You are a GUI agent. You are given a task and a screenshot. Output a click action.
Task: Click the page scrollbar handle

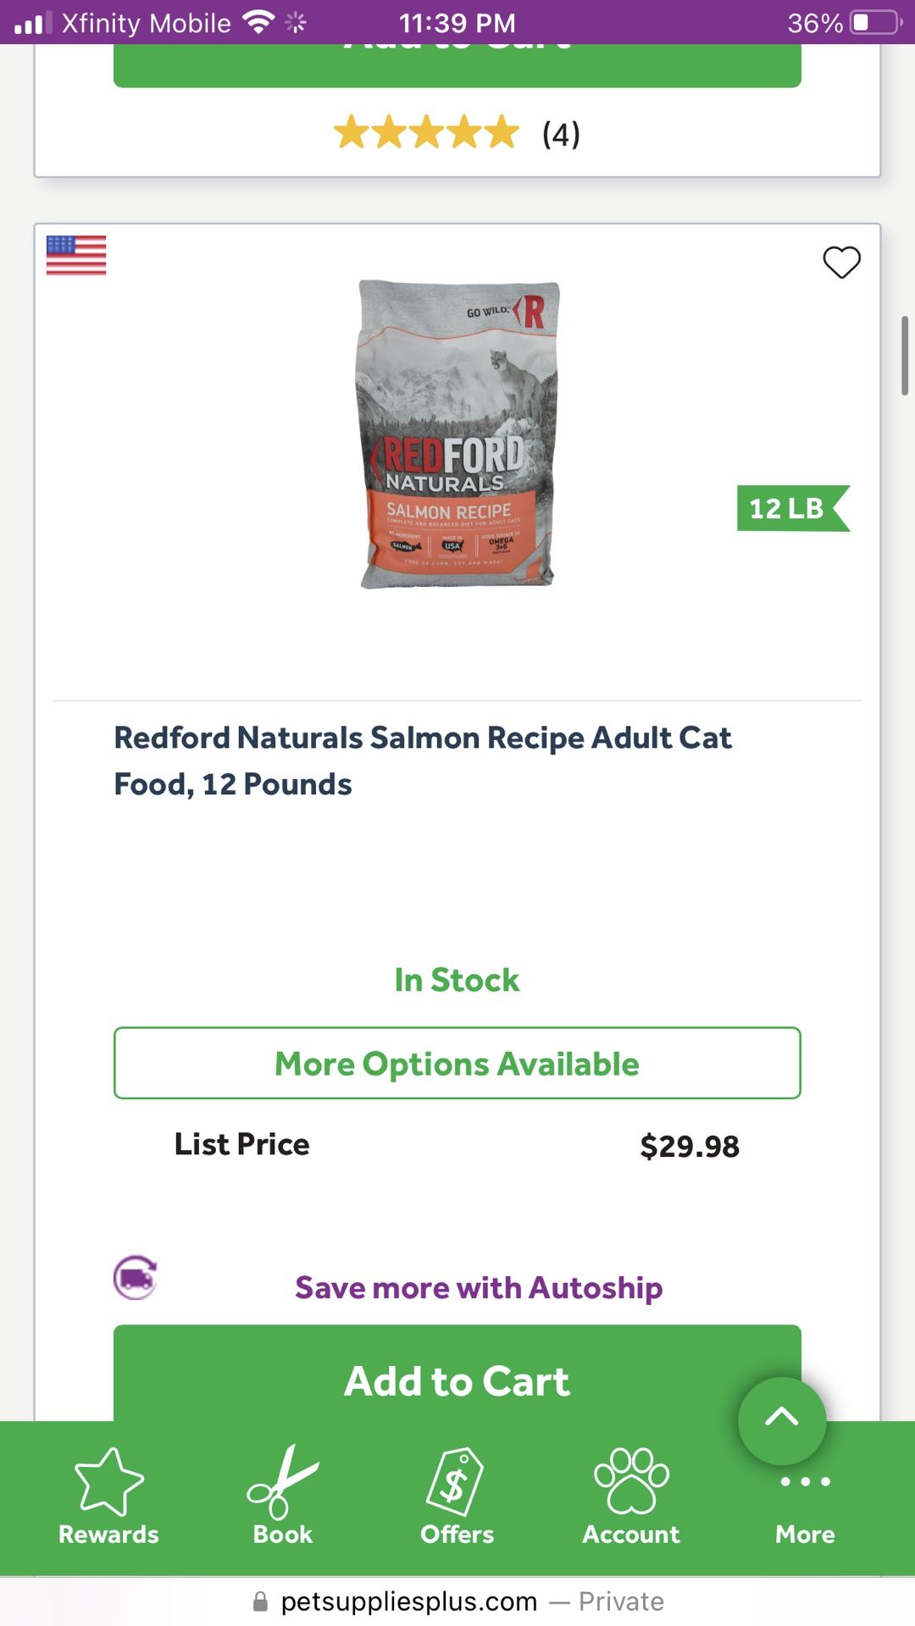904,356
